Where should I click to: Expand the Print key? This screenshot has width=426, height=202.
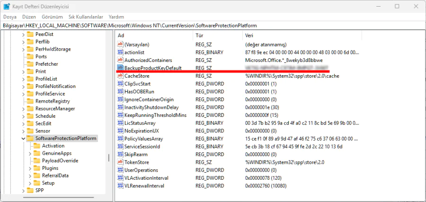(x=23, y=71)
